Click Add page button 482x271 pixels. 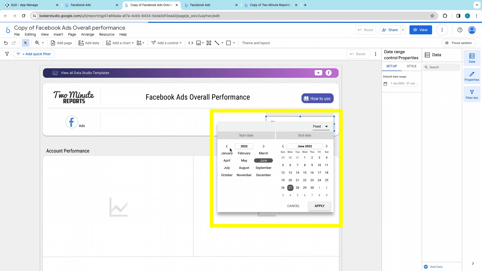tap(62, 43)
